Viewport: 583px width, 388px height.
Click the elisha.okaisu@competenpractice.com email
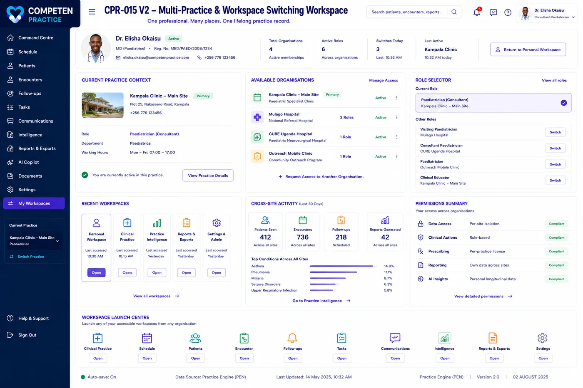point(156,58)
